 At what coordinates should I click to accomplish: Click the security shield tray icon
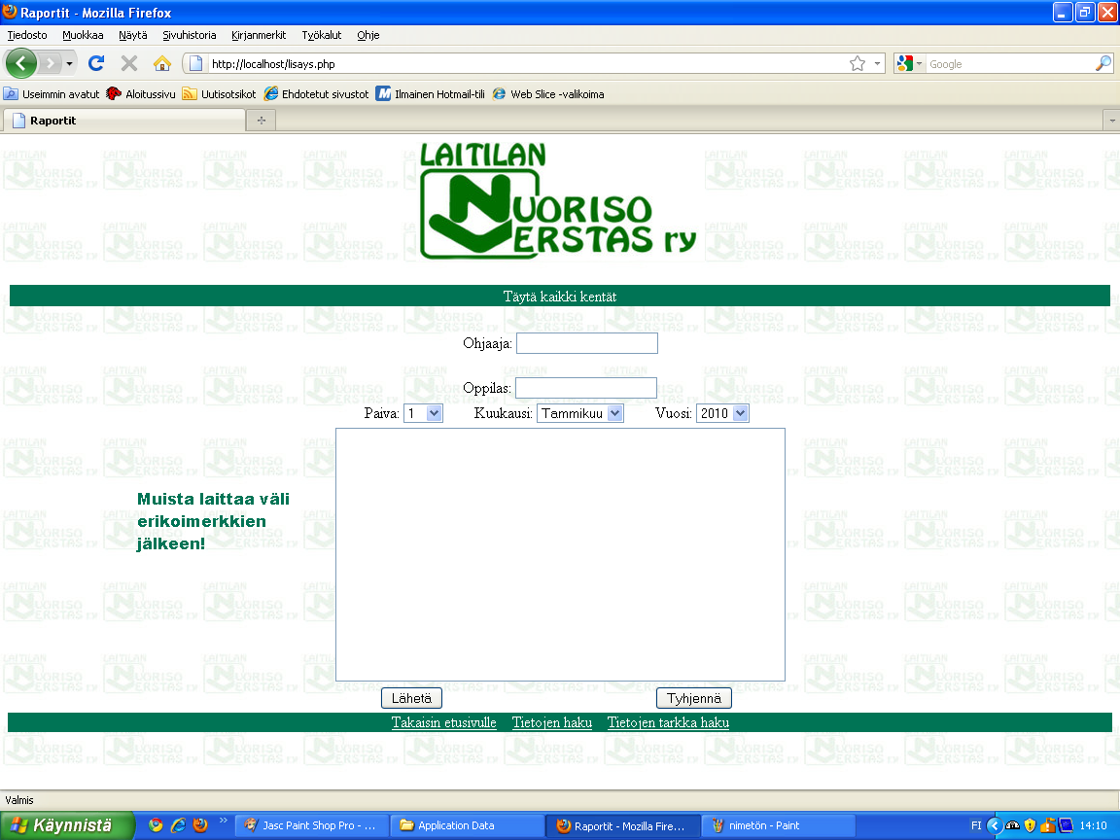[x=1030, y=825]
